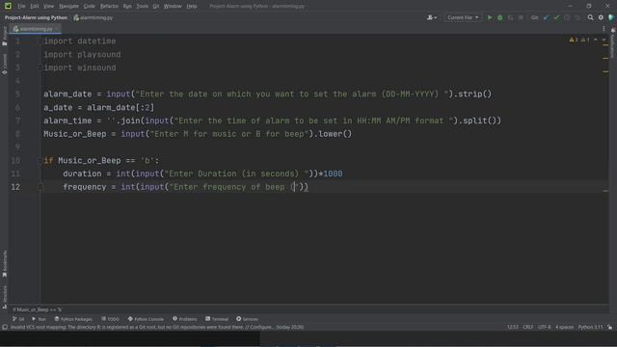The image size is (617, 347).
Task: Click the 12:53 cursor position indicator
Action: tap(512, 328)
